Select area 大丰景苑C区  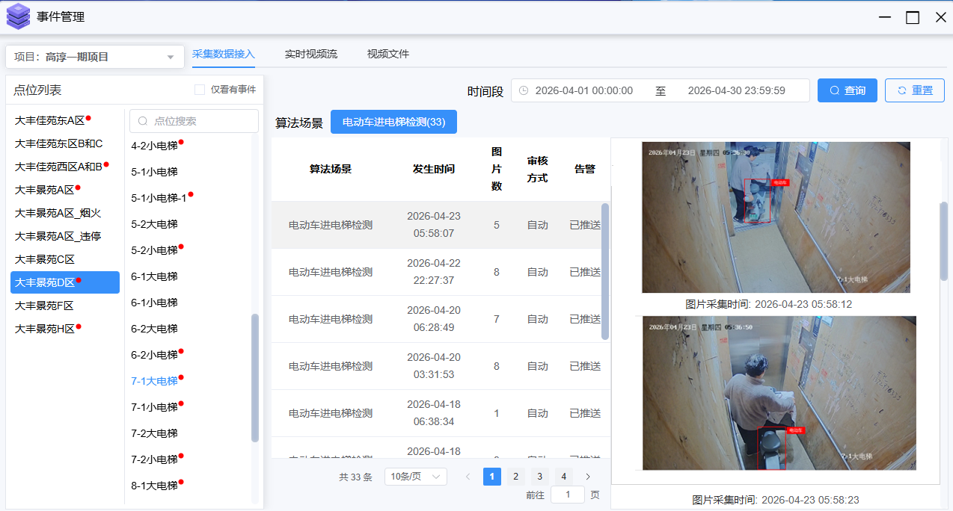45,259
